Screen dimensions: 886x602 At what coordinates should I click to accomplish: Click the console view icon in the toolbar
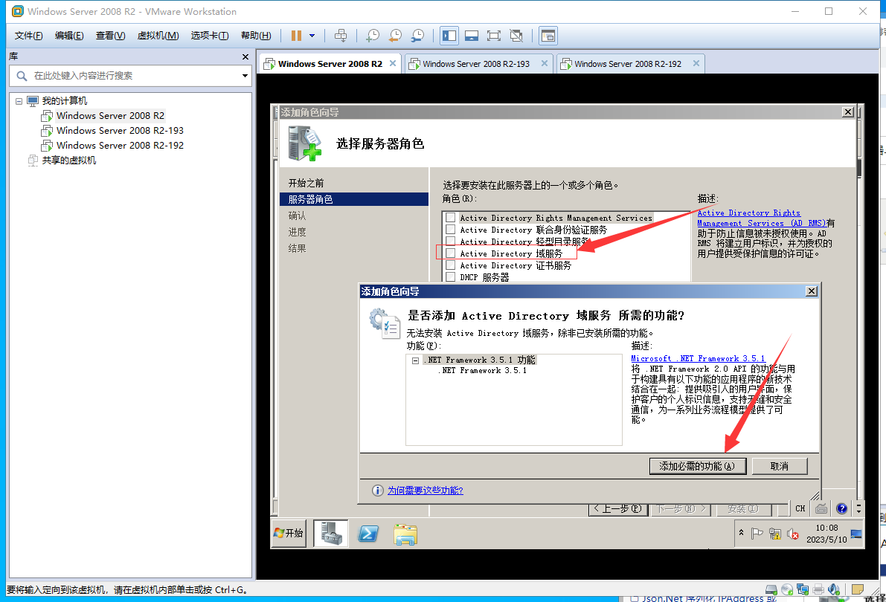click(x=548, y=36)
